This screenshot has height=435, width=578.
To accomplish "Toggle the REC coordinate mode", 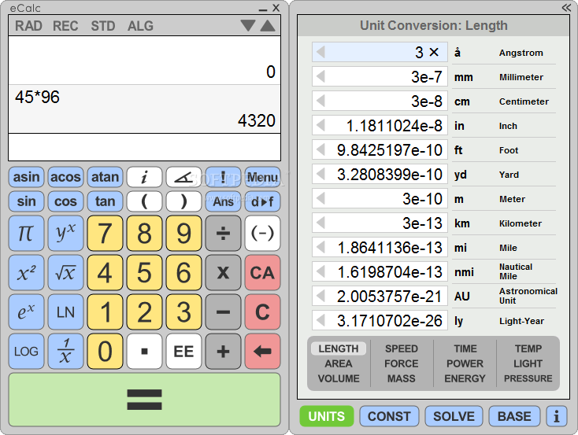I will 65,26.
